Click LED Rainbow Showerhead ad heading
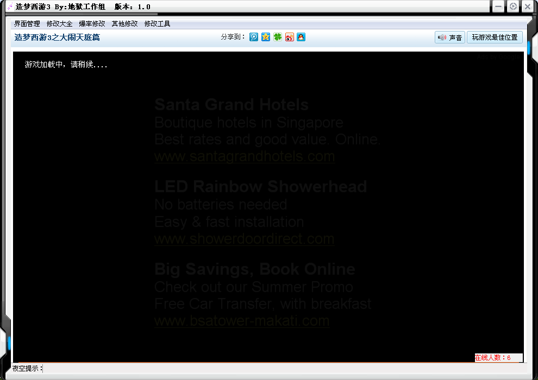Image resolution: width=538 pixels, height=380 pixels. pyautogui.click(x=260, y=187)
